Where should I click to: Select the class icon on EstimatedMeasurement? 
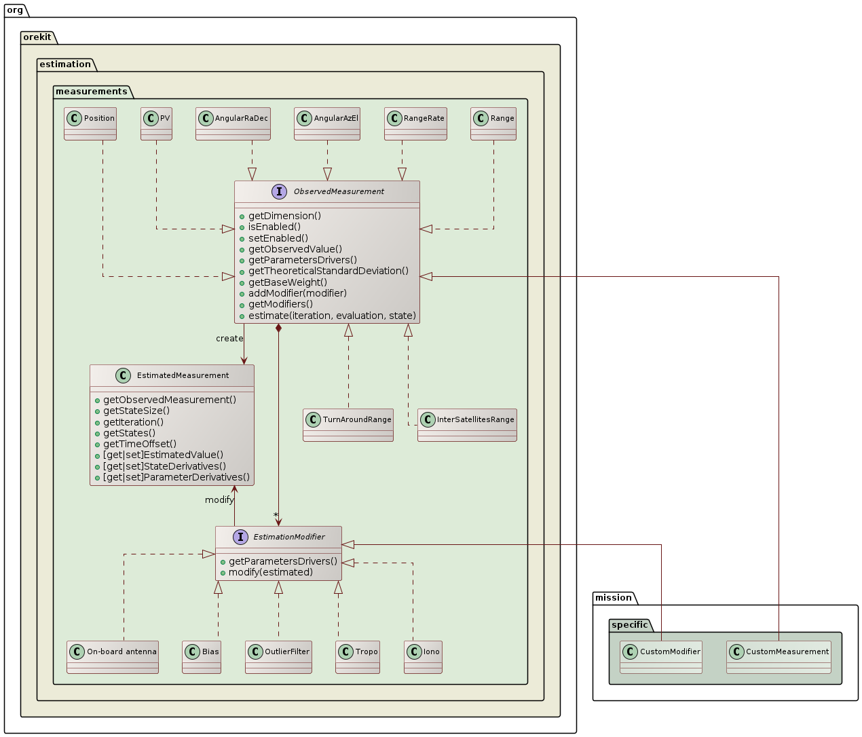(x=123, y=375)
